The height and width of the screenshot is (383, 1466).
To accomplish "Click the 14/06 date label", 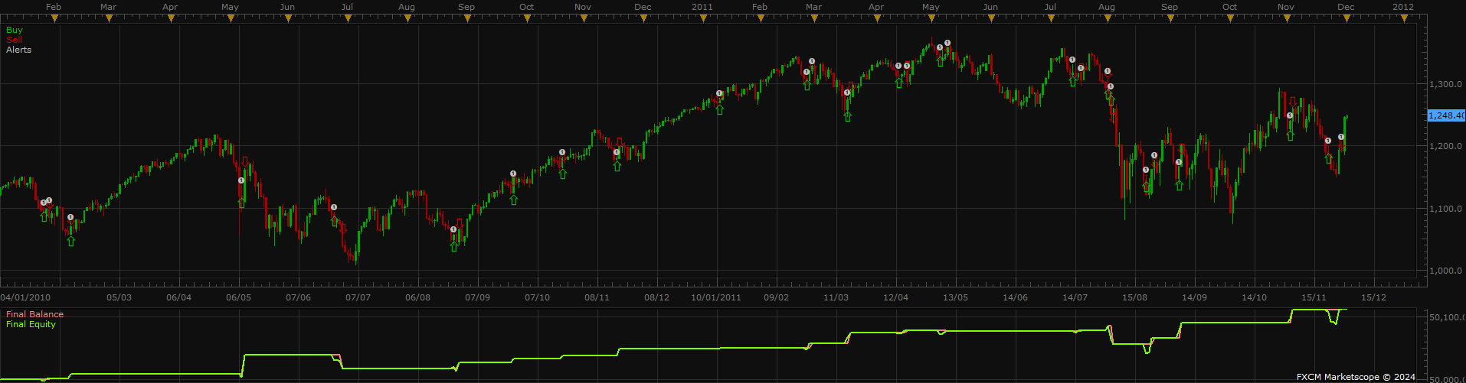I will point(1015,297).
